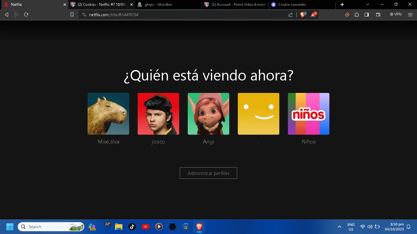Viewport: 417px width, 234px height.
Task: Go forward to the next page
Action: [x=16, y=15]
